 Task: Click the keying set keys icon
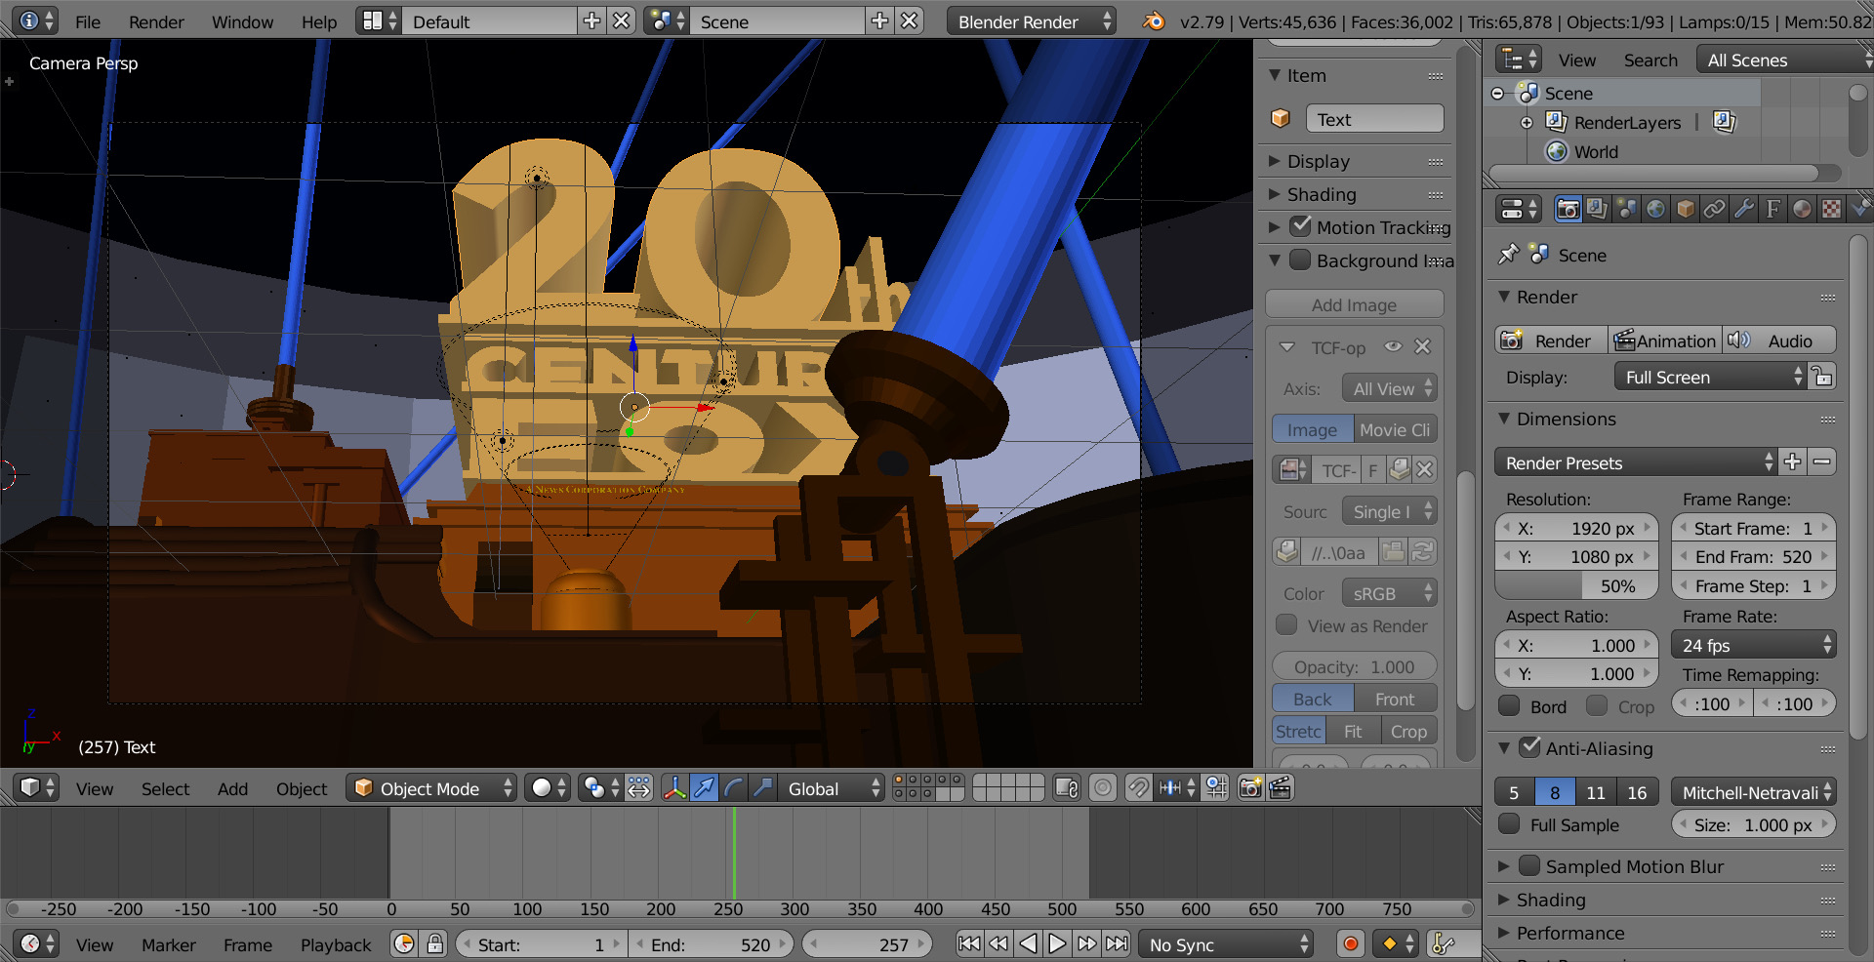click(x=1444, y=943)
